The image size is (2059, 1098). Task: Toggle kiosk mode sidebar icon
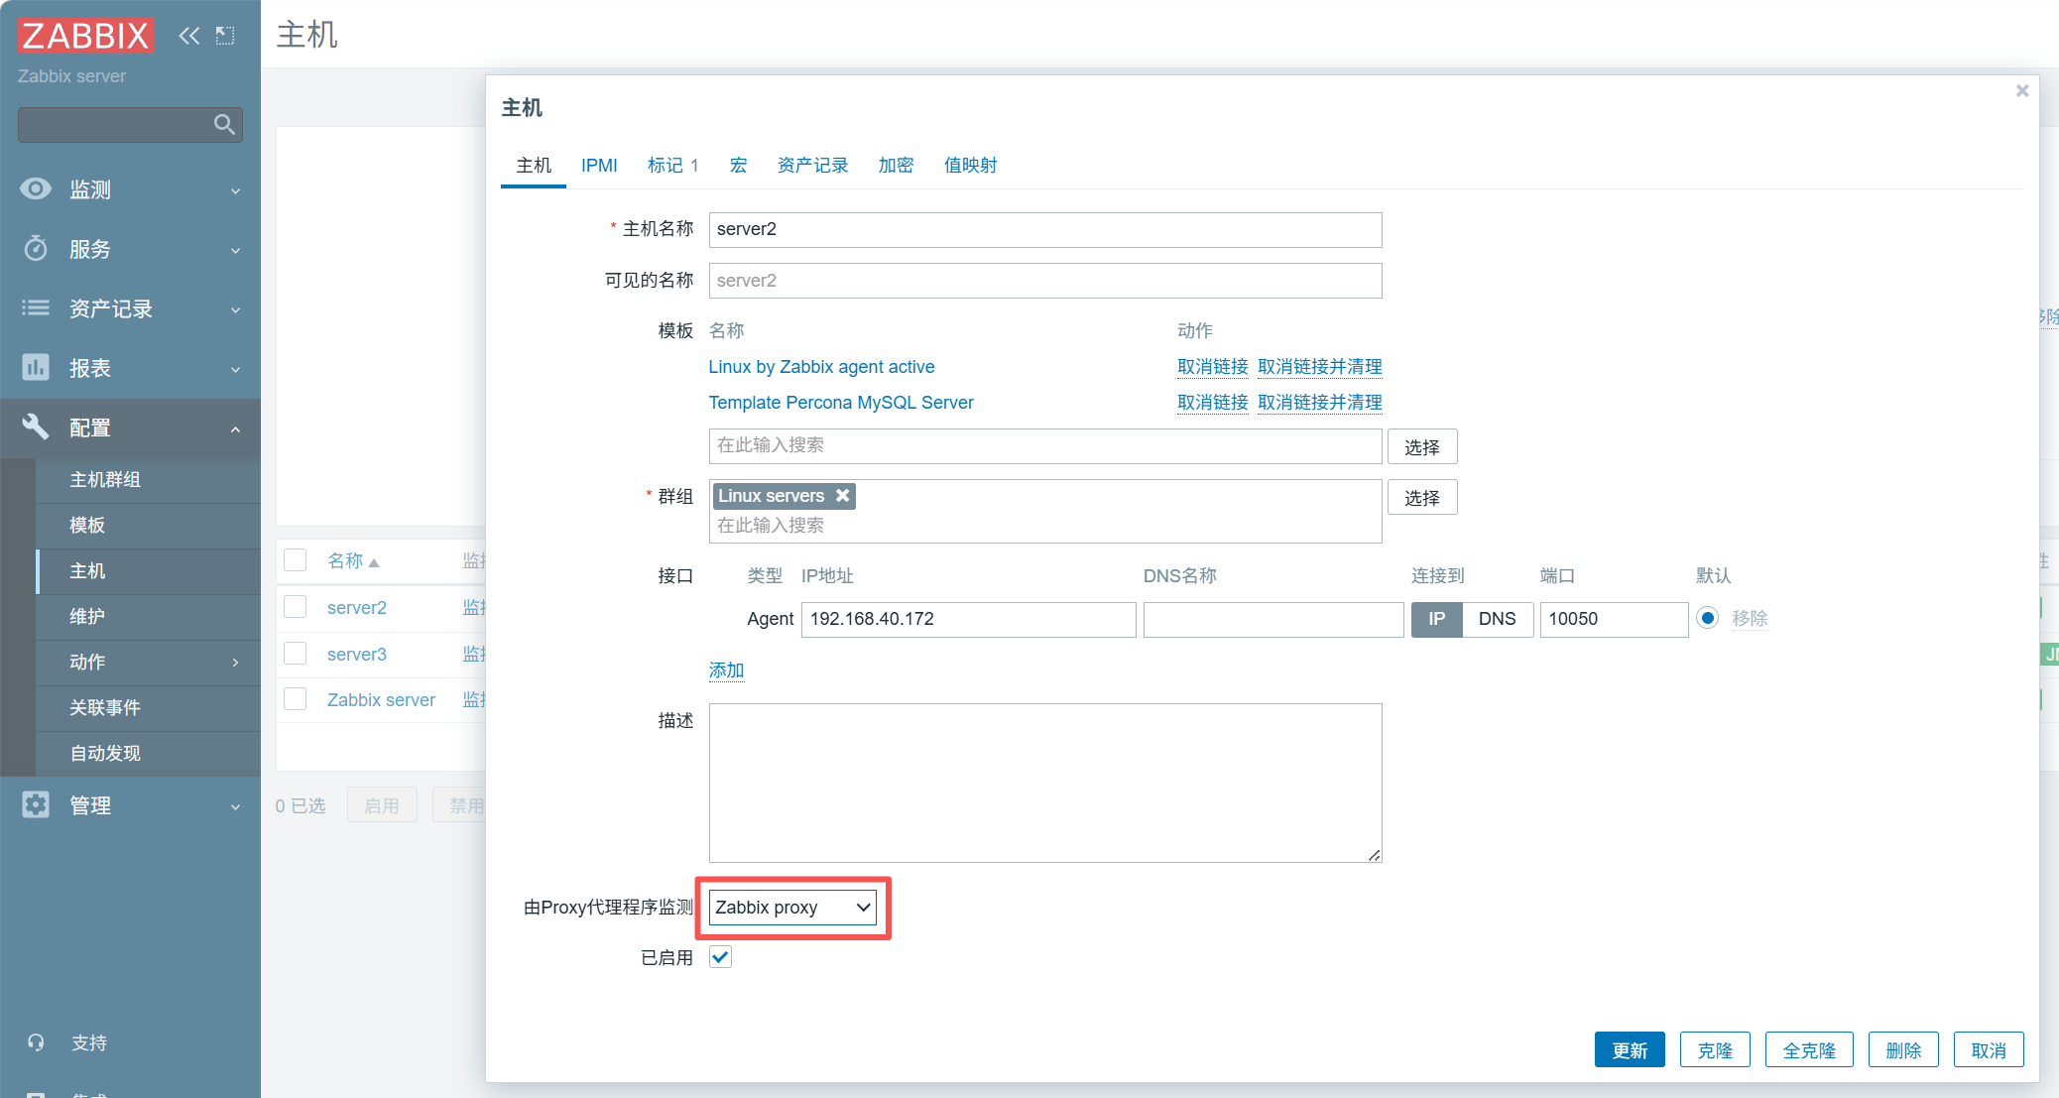pos(225,36)
